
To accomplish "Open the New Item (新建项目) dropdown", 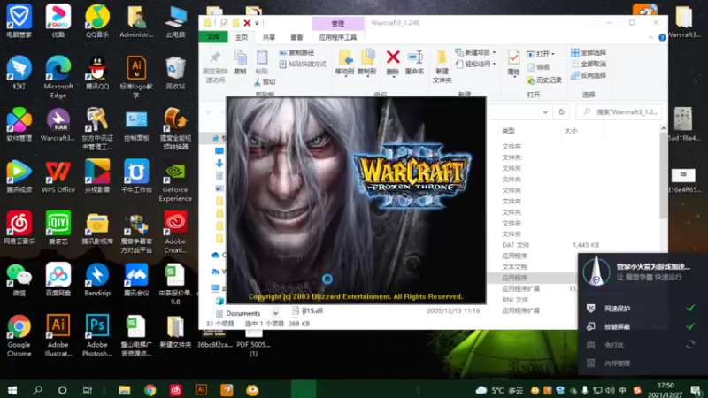I will [x=476, y=52].
